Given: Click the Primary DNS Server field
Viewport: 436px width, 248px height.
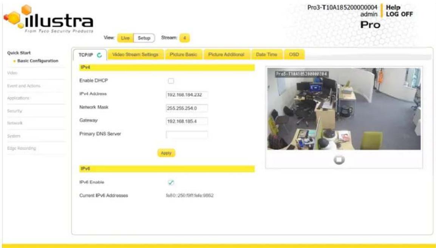Looking at the screenshot, I should click(187, 135).
